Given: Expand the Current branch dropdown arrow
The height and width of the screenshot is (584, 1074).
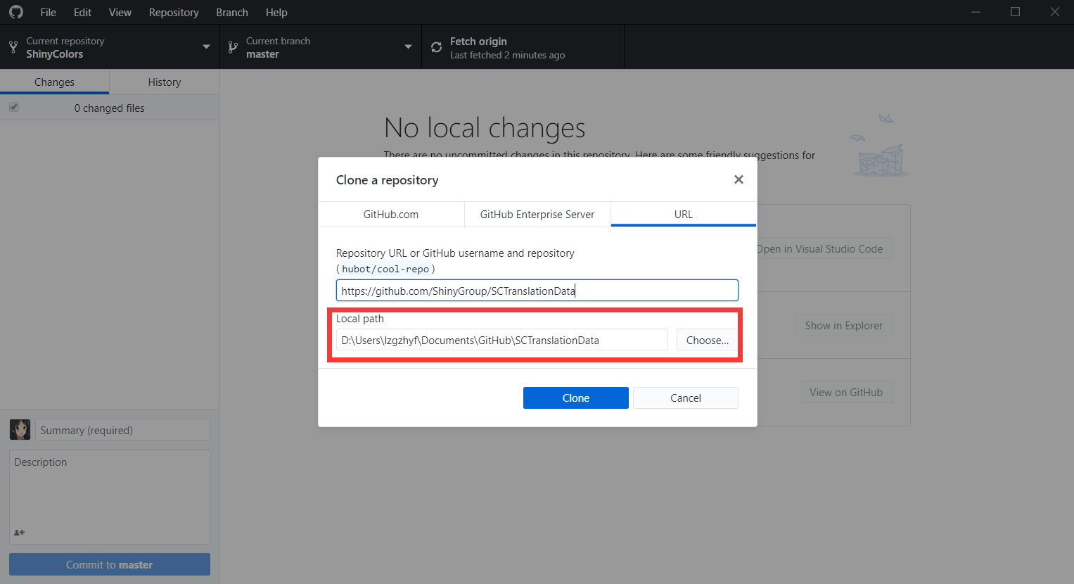Looking at the screenshot, I should coord(408,47).
